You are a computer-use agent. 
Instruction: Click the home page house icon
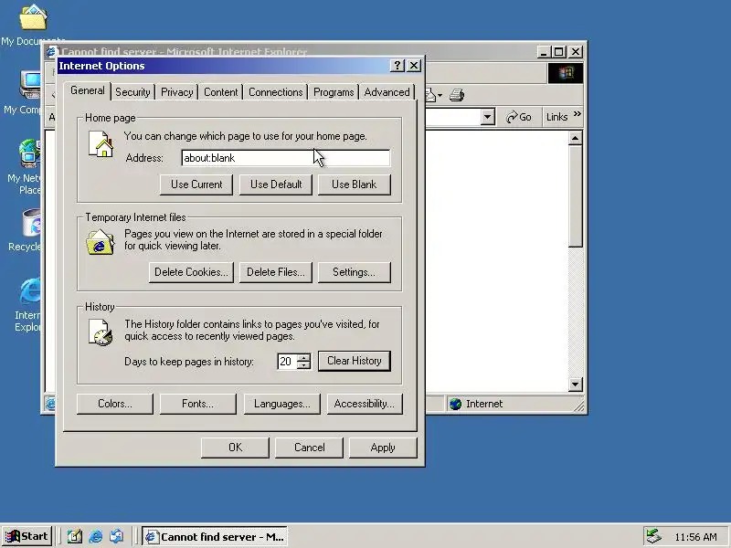[x=101, y=144]
